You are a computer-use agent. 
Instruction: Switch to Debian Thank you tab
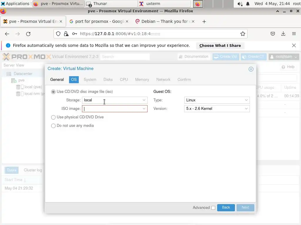pos(165,21)
